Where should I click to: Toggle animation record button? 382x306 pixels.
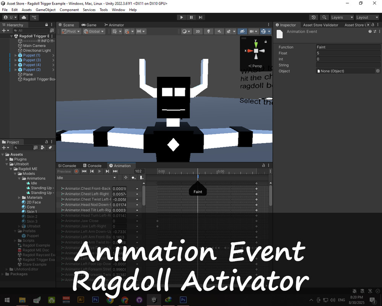(76, 171)
